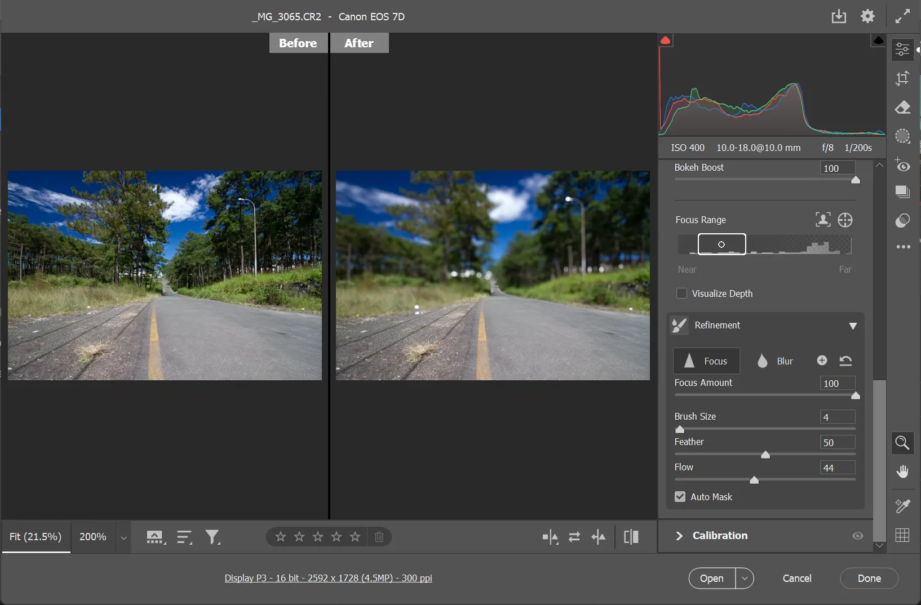This screenshot has width=921, height=605.
Task: Open filmstrip options icon
Action: tap(156, 537)
